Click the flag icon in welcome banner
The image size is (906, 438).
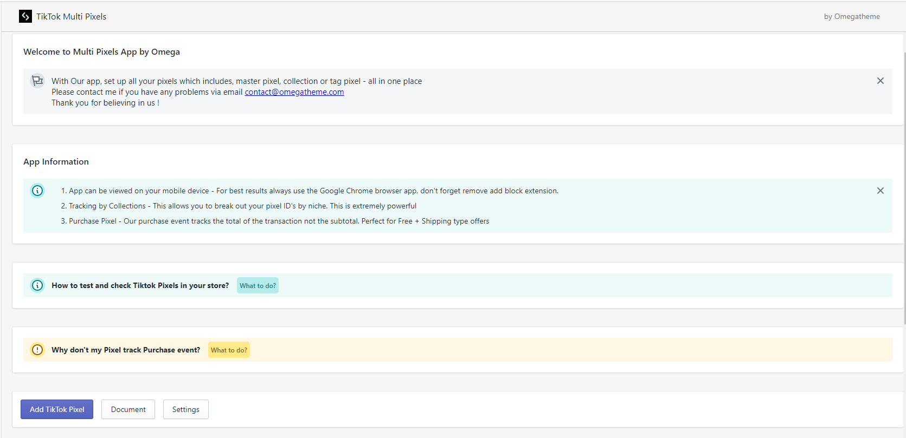click(x=37, y=81)
